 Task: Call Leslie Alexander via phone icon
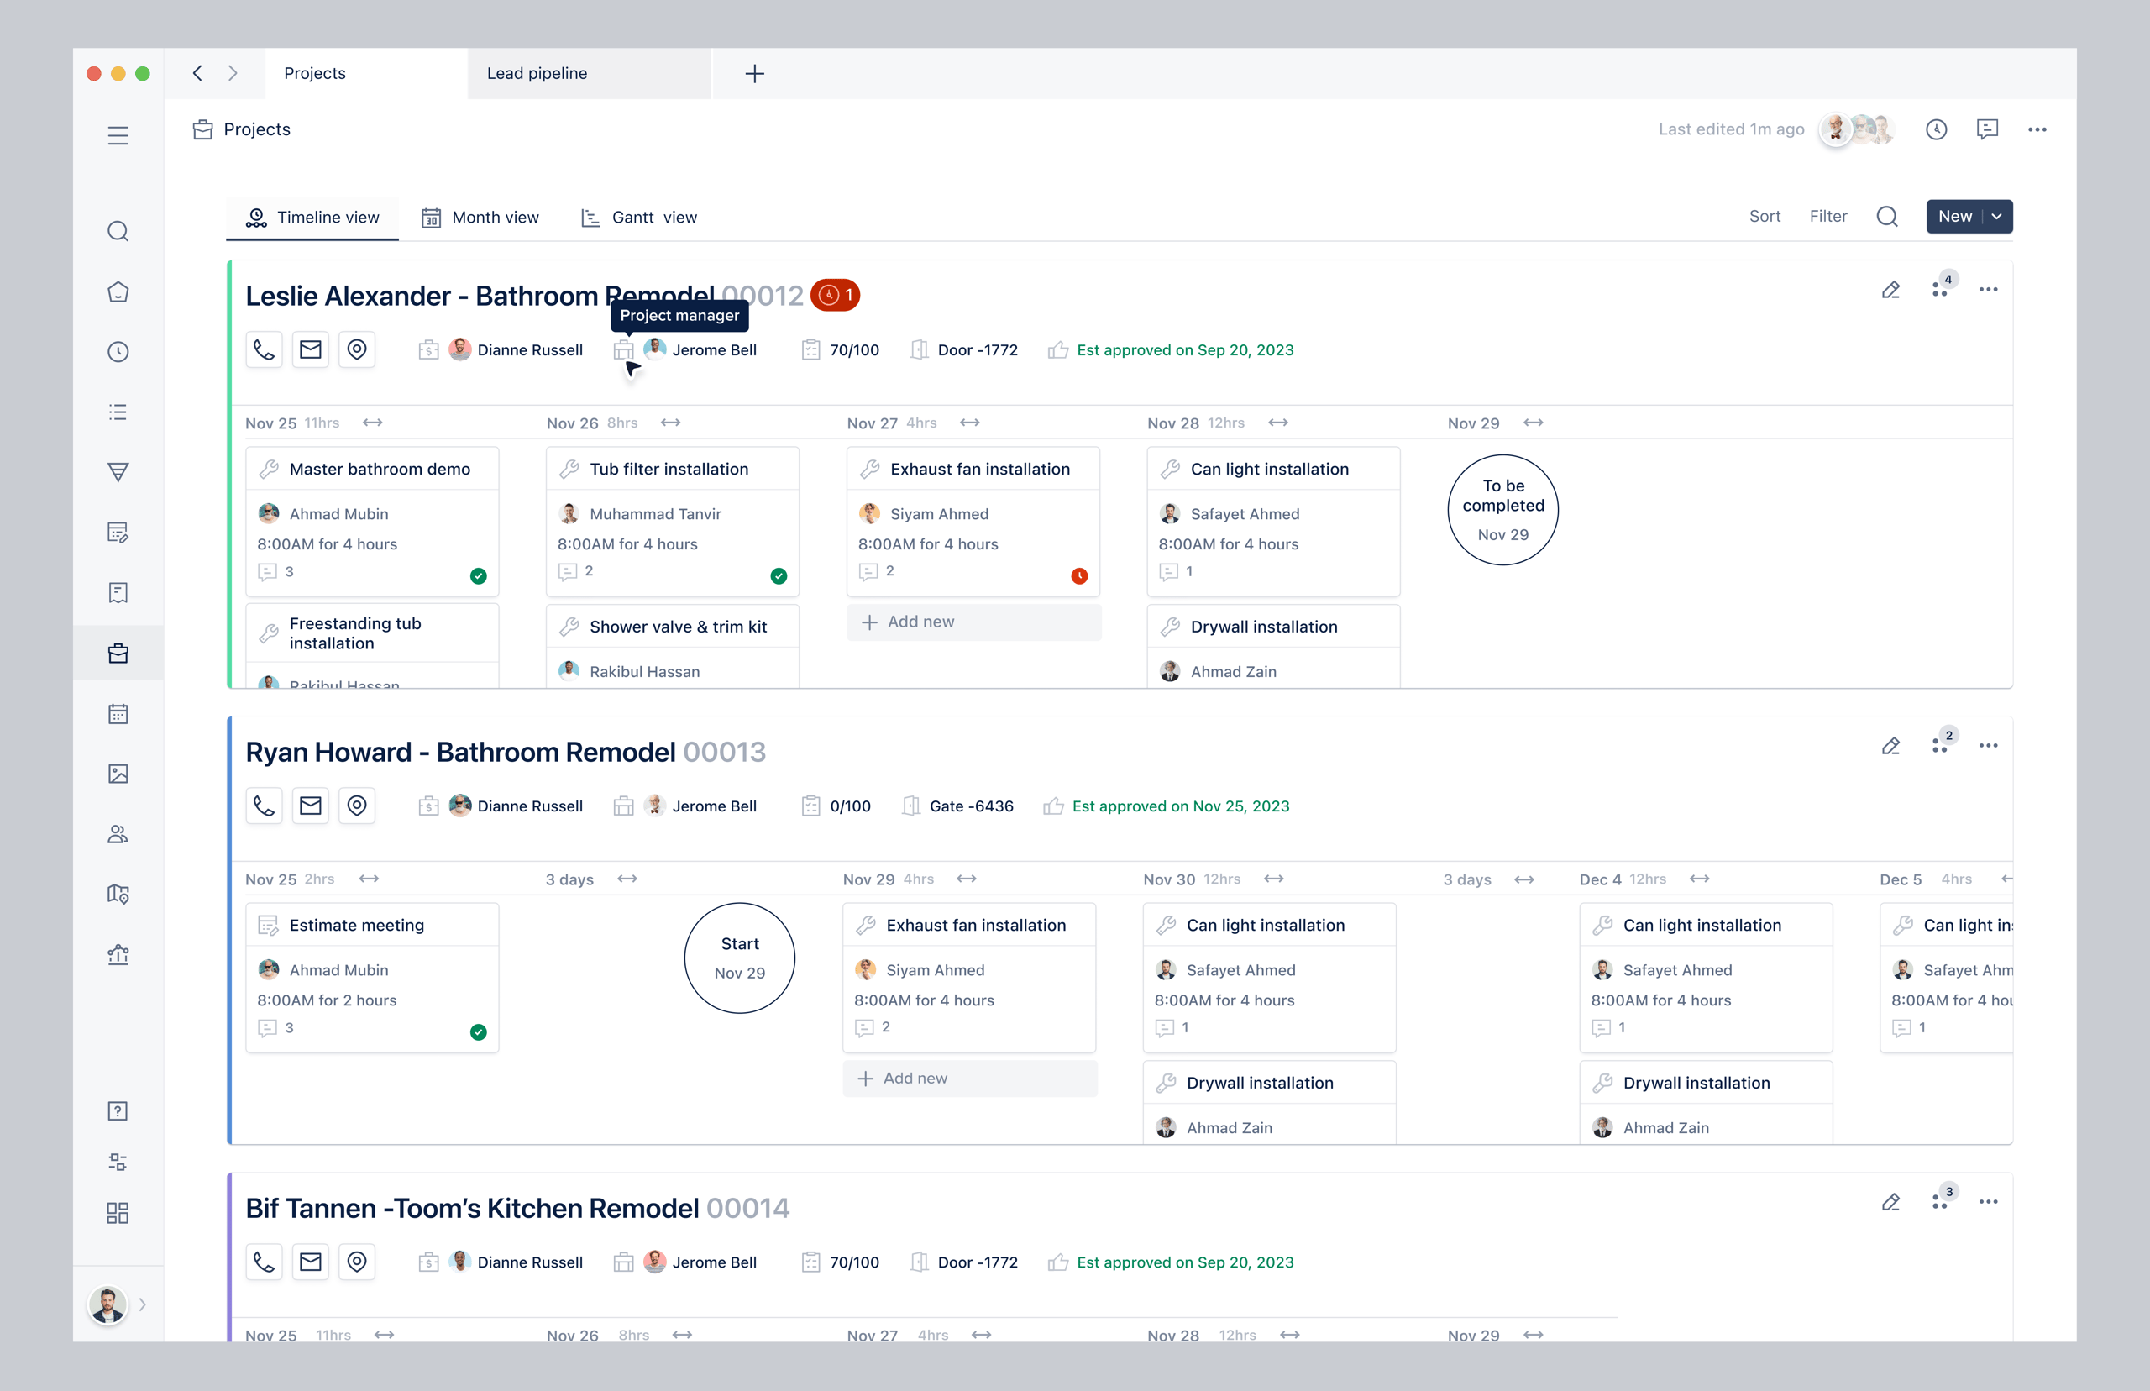(x=264, y=349)
